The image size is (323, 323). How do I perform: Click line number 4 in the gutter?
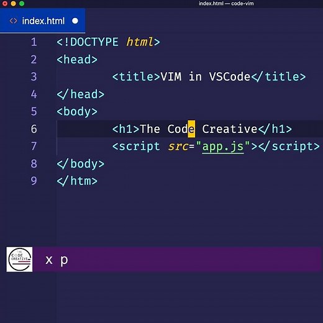[x=34, y=94]
